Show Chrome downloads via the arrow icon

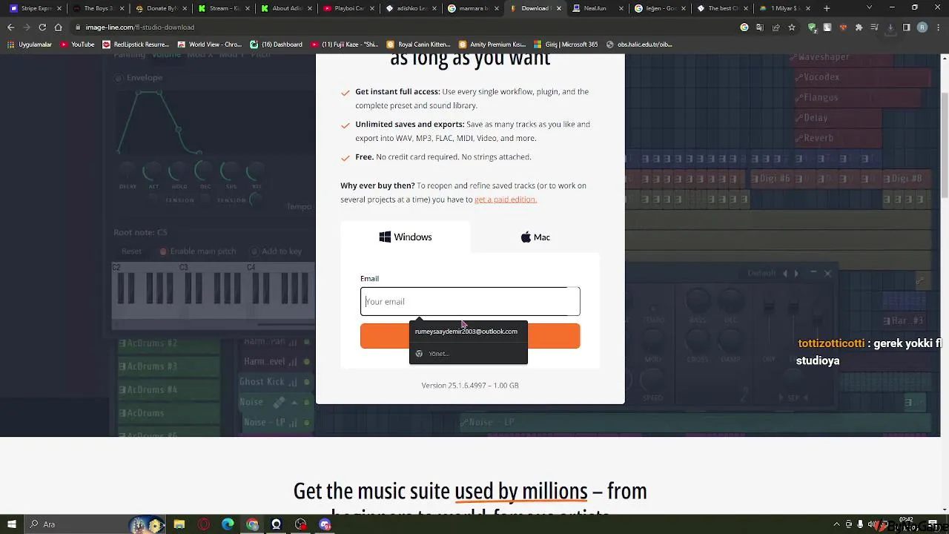click(x=890, y=27)
